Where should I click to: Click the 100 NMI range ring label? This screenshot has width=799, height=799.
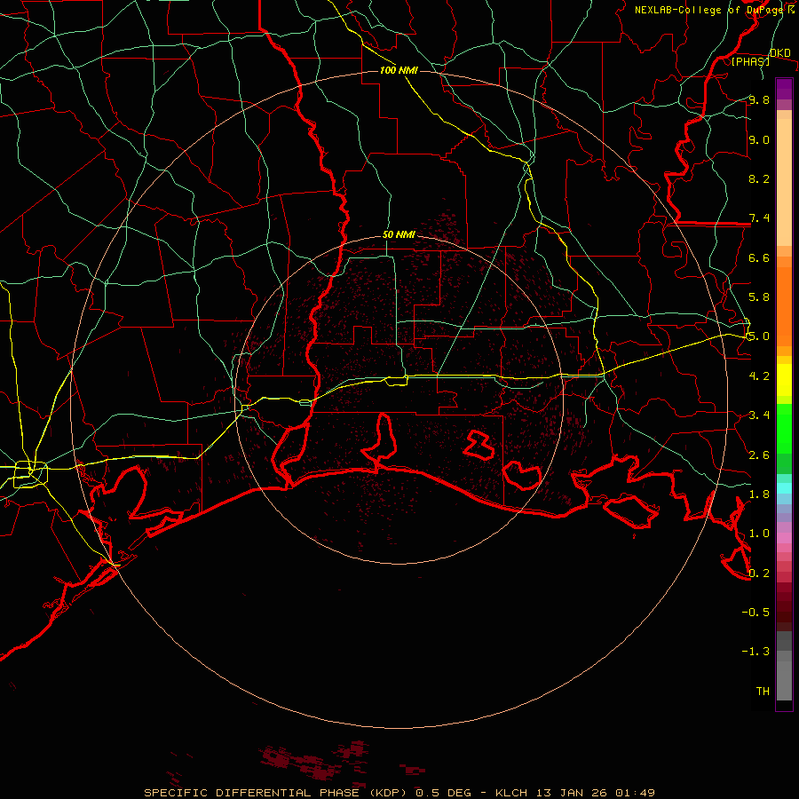(x=399, y=70)
